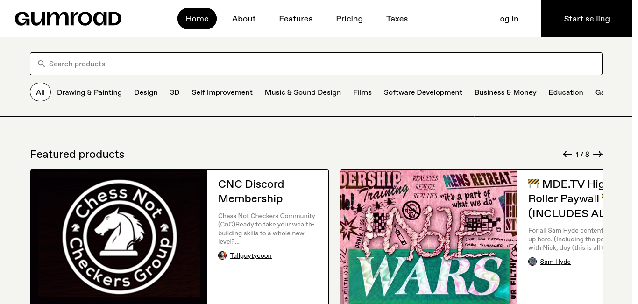The height and width of the screenshot is (304, 638).
Task: Click the Chess Not Checkers Community description
Action: 267,229
